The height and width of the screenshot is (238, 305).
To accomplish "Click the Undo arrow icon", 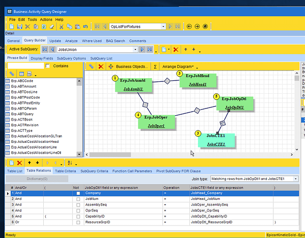I will coord(85,27).
